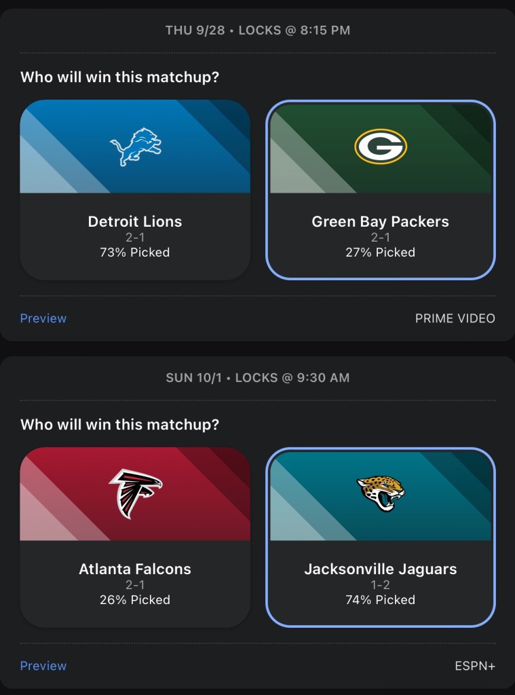
Task: Open Preview for the Falcons-Jaguars matchup
Action: pyautogui.click(x=43, y=666)
